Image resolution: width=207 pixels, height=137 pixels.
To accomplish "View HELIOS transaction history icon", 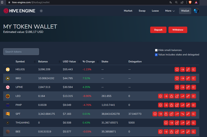I will [194, 69].
